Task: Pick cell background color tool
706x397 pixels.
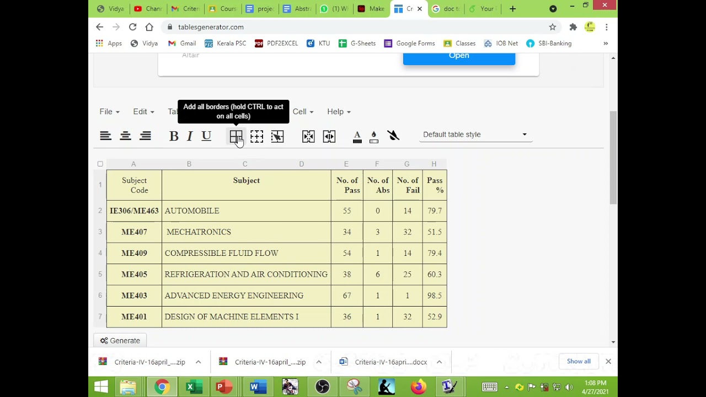Action: coord(374,137)
